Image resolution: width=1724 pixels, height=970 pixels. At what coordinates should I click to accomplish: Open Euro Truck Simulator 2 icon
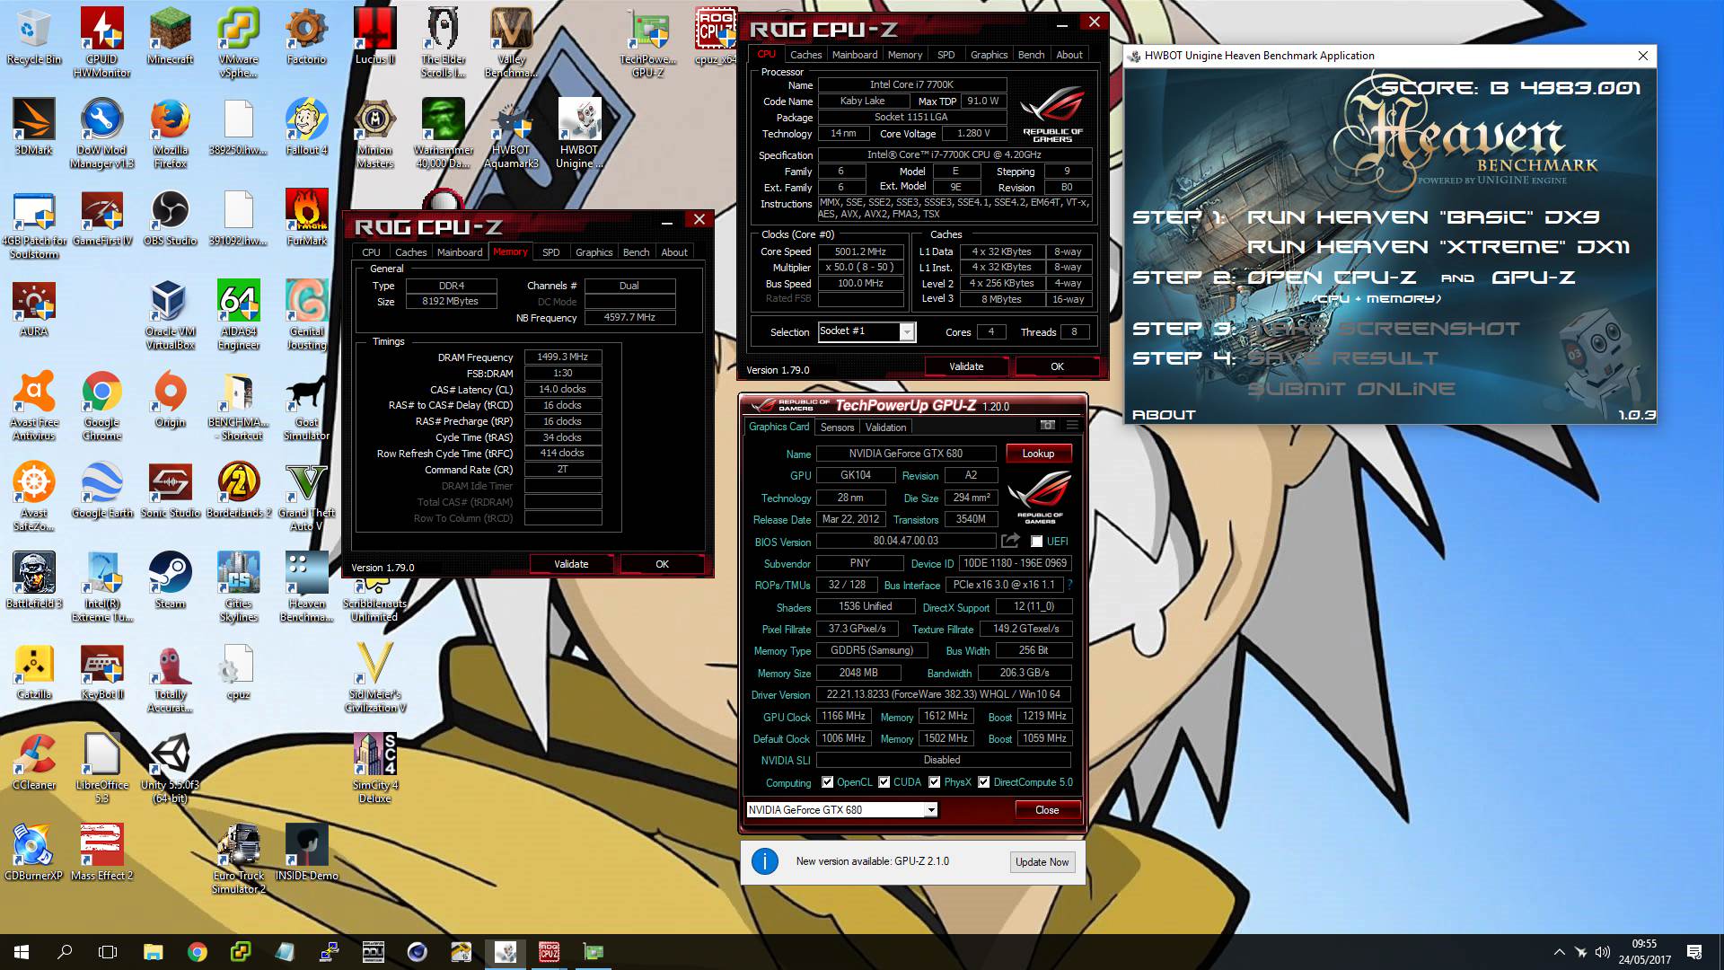point(238,859)
